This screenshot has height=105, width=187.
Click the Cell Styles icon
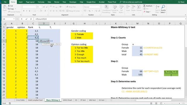click(x=121, y=7)
